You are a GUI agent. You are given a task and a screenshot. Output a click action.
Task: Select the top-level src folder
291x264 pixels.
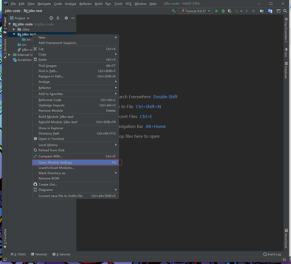tap(22, 44)
